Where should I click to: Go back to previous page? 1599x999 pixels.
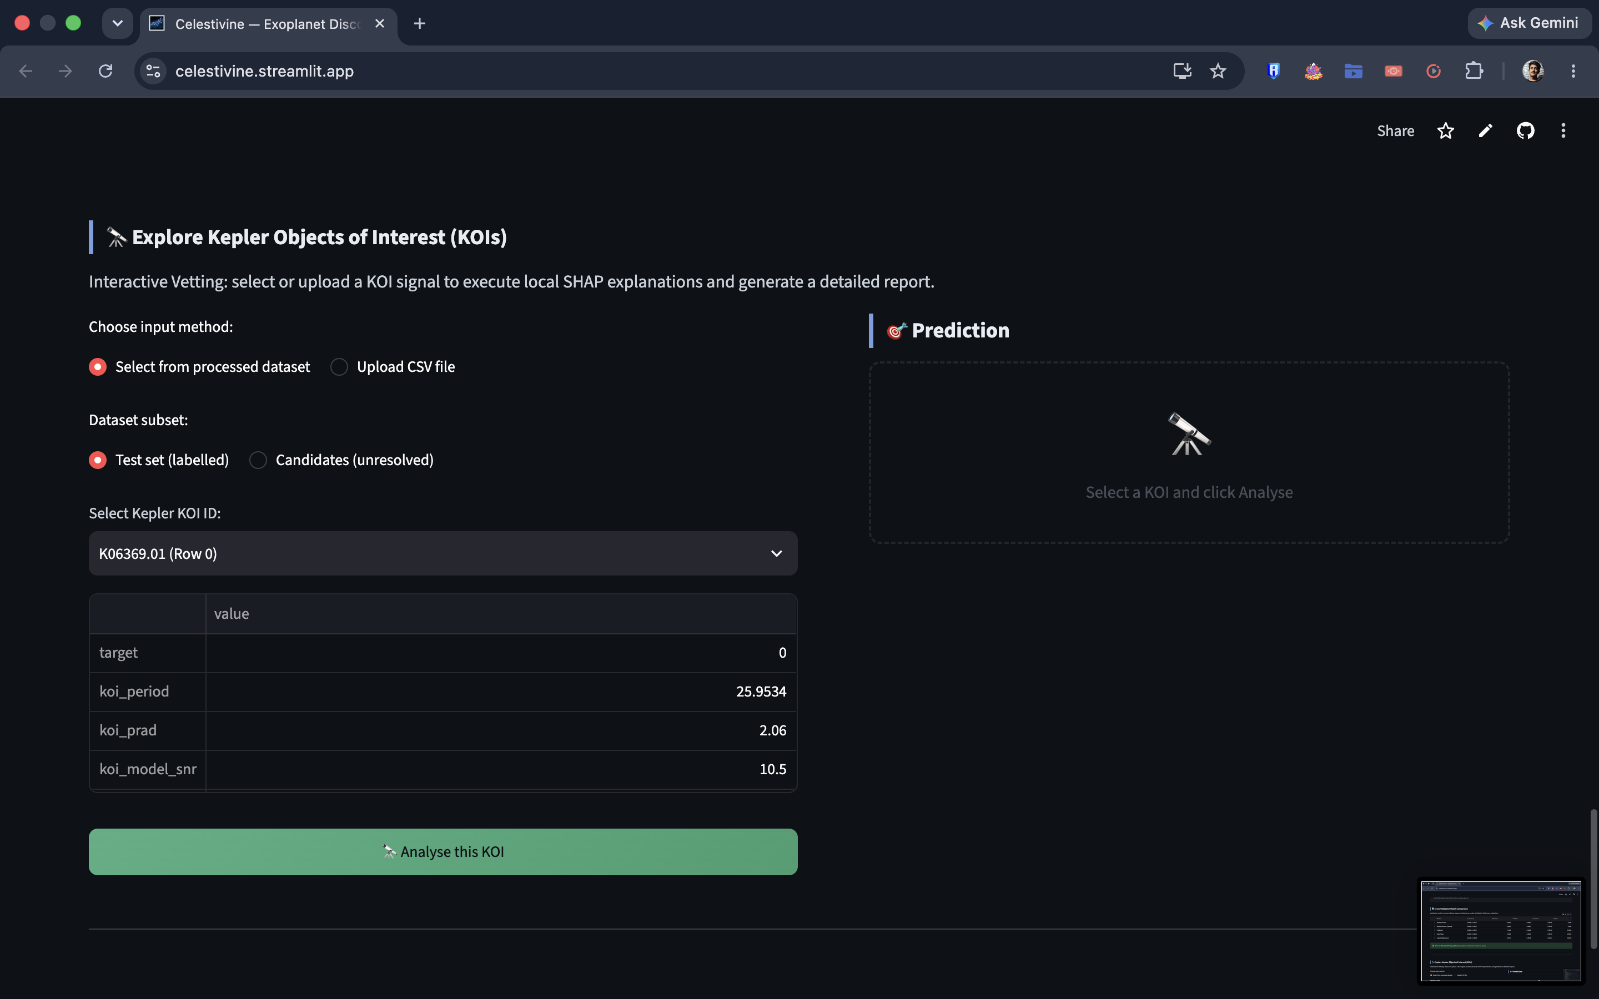pos(25,70)
